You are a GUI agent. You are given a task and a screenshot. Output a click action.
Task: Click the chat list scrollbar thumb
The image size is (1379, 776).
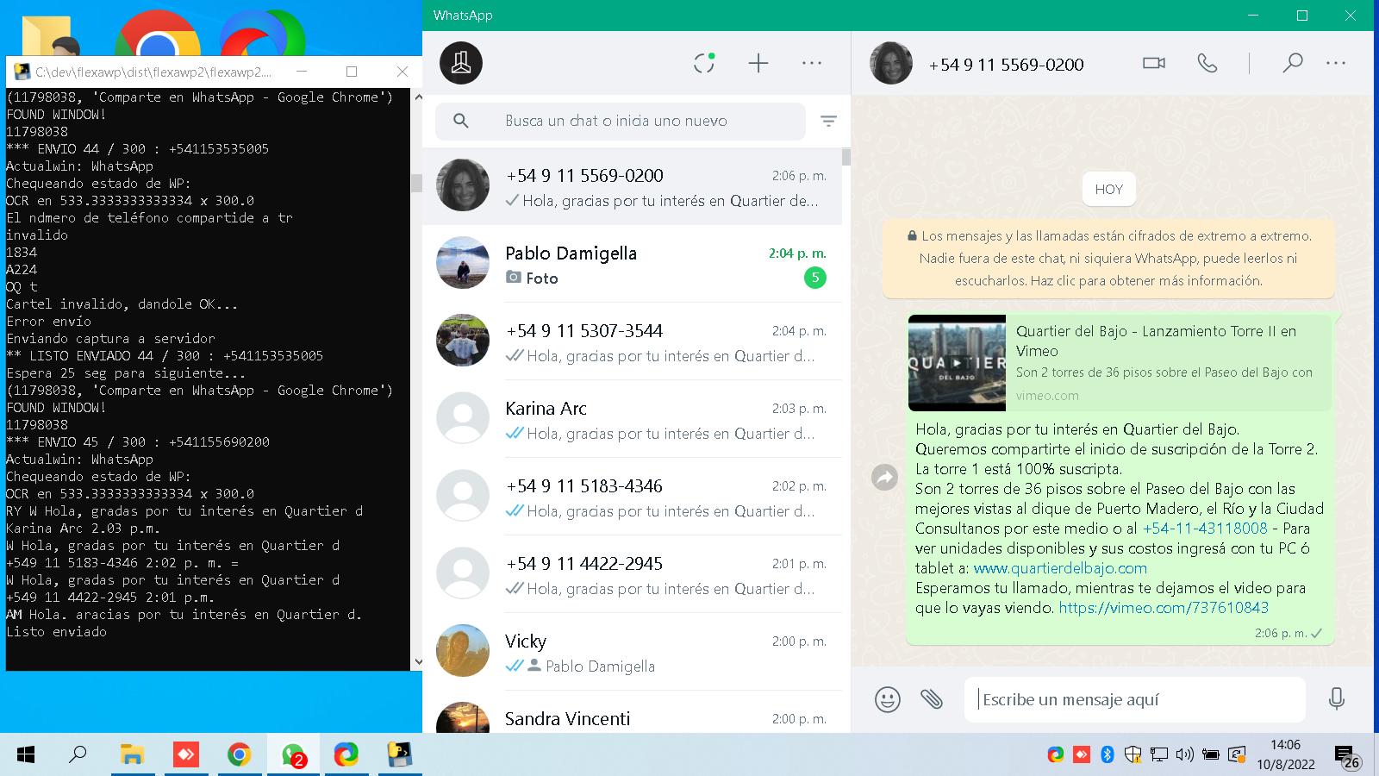point(846,157)
